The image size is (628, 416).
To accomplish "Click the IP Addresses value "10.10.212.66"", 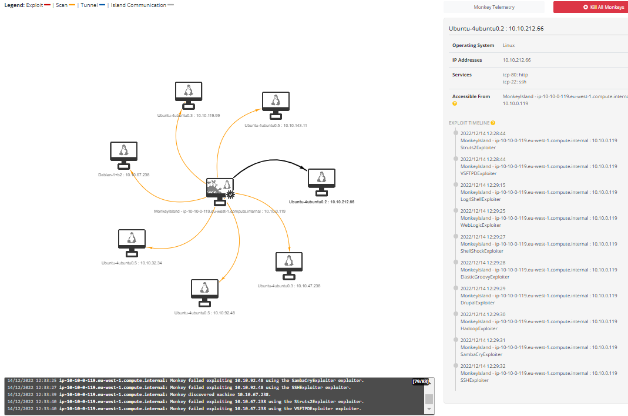I will pyautogui.click(x=516, y=60).
